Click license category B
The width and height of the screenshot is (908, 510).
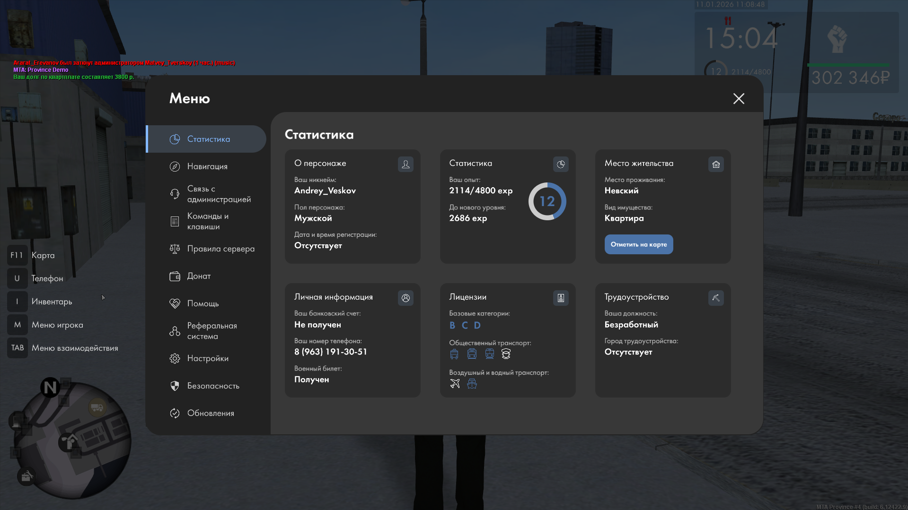pyautogui.click(x=452, y=325)
